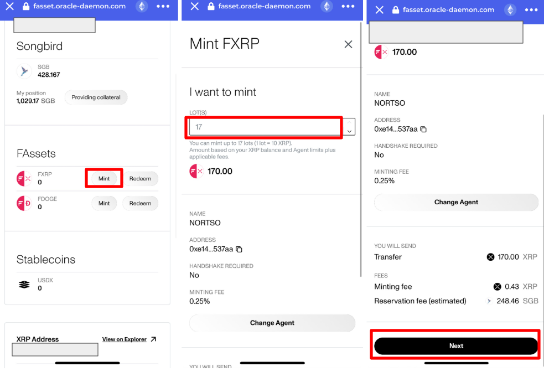The height and width of the screenshot is (372, 544).
Task: Click 0.25% minting fee in right panel
Action: click(385, 181)
